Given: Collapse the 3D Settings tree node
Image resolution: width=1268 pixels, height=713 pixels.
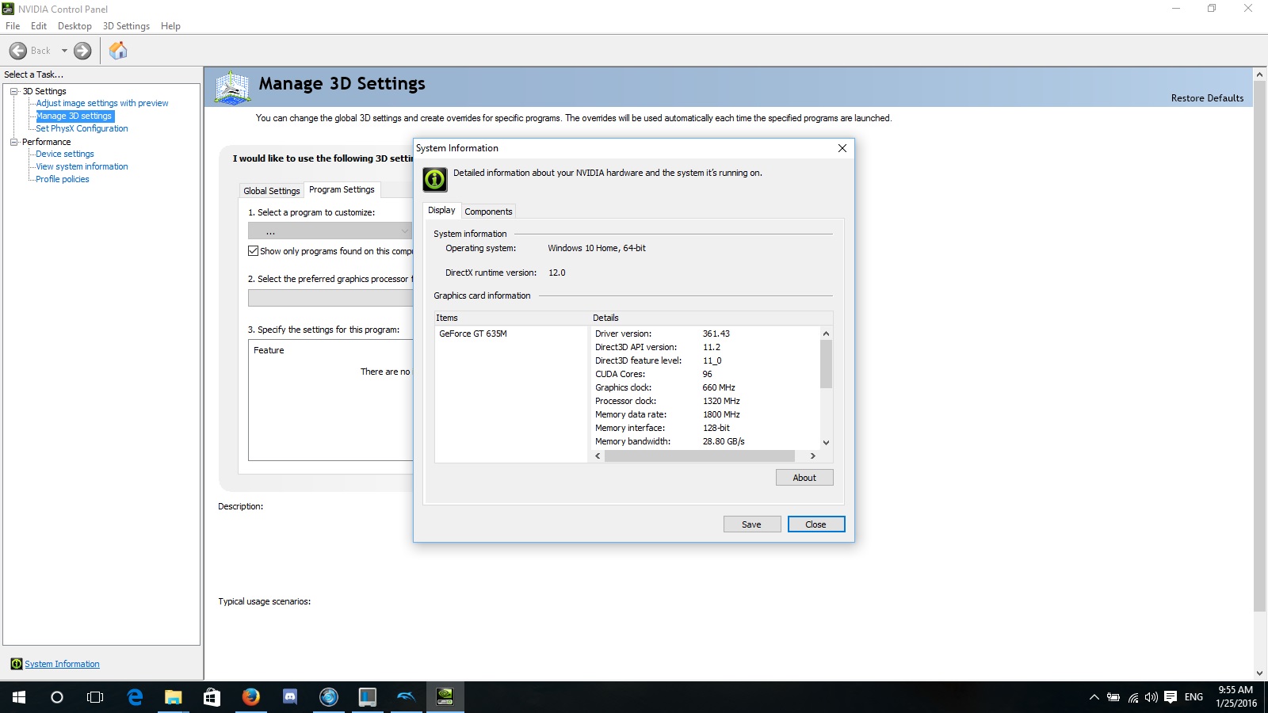Looking at the screenshot, I should [13, 91].
